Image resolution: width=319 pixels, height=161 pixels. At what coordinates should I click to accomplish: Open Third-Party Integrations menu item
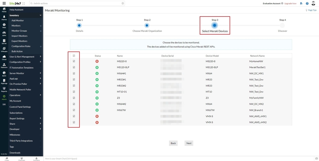[x=21, y=141]
